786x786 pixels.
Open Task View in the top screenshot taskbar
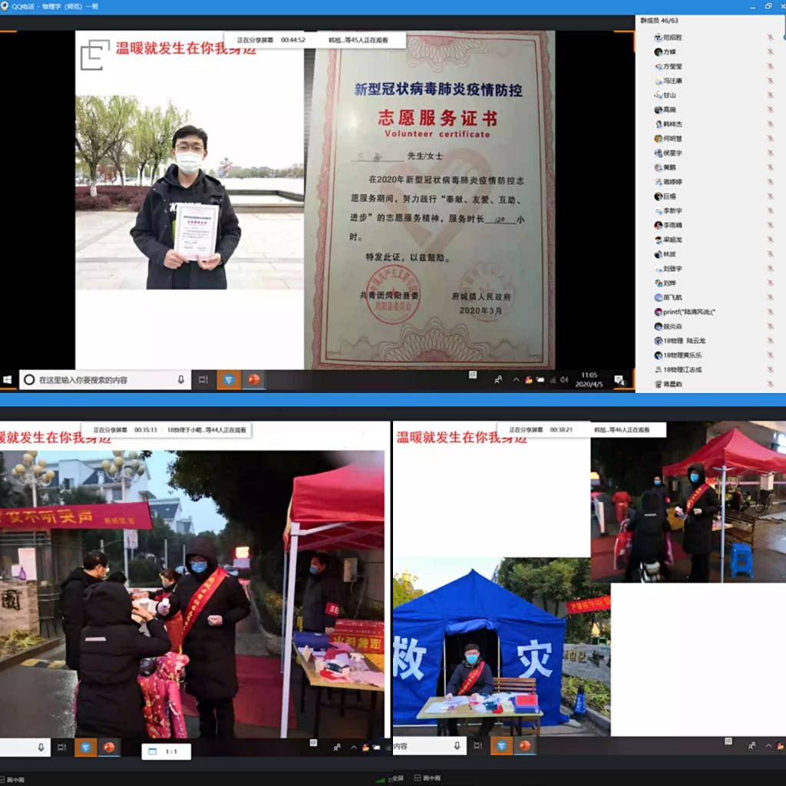pos(203,380)
